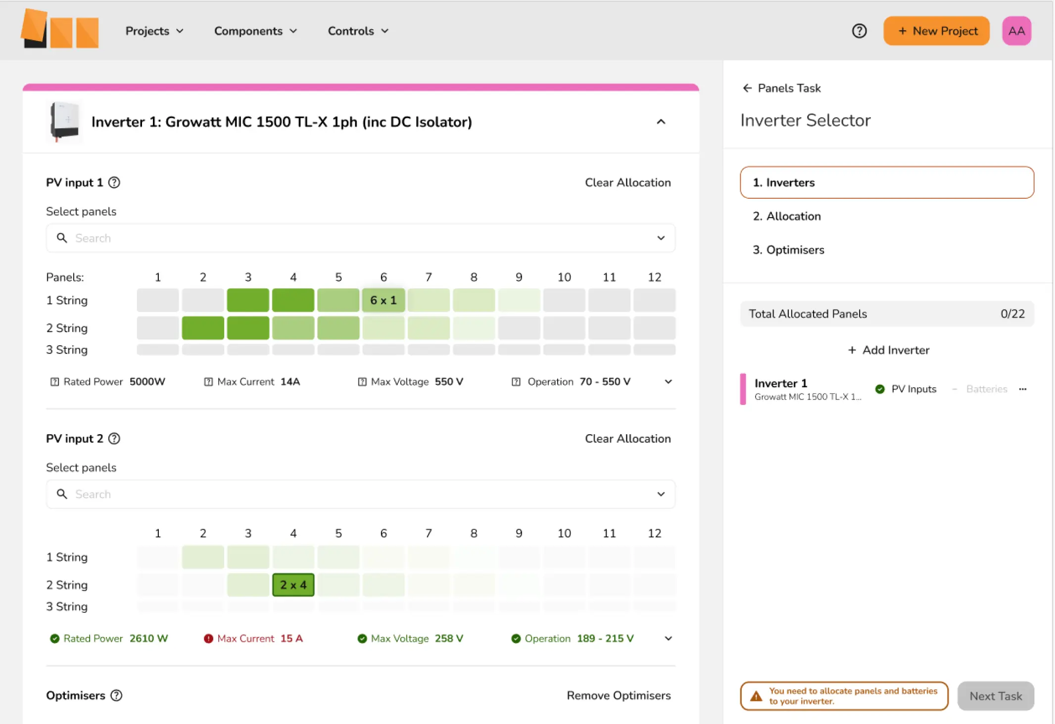Select PV input 1, 2 String, 2 panels cell
1055x724 pixels.
coord(203,328)
